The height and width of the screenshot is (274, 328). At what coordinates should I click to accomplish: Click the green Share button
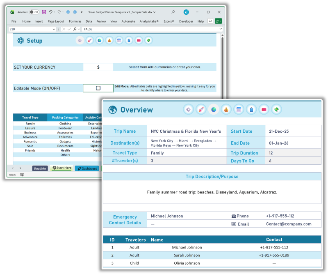coord(218,21)
